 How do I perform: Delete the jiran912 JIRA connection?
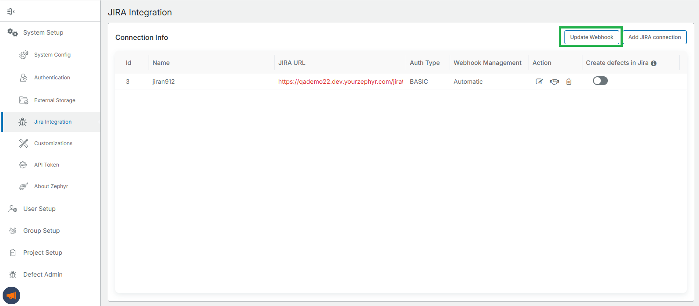pyautogui.click(x=569, y=82)
